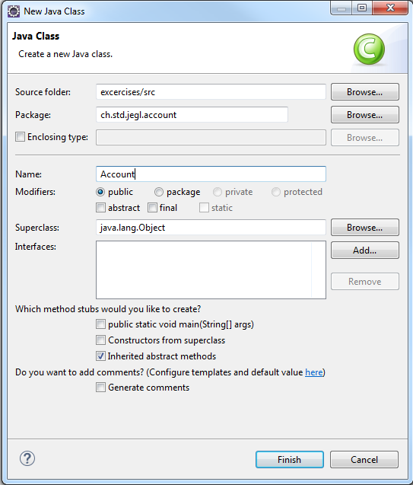Enable Constructors from superclass checkbox
Screen dimensions: 413x485
[x=100, y=340]
